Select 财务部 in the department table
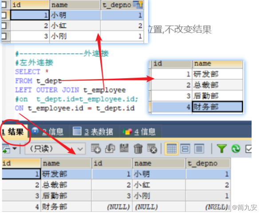The height and width of the screenshot is (215, 264). click(217, 107)
